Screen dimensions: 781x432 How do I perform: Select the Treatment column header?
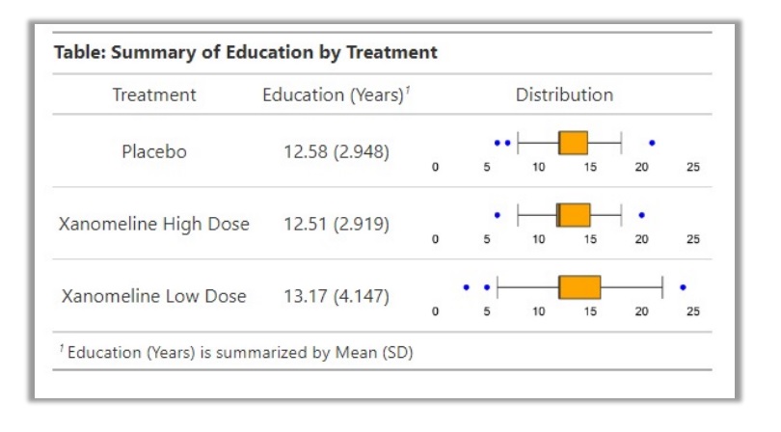pyautogui.click(x=154, y=94)
